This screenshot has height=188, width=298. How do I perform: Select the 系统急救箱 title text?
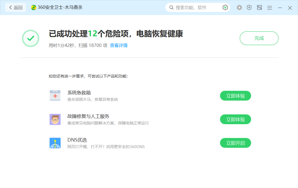click(79, 93)
